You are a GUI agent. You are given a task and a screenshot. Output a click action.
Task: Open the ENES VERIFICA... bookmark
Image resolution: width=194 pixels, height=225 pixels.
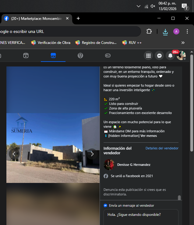[12, 43]
